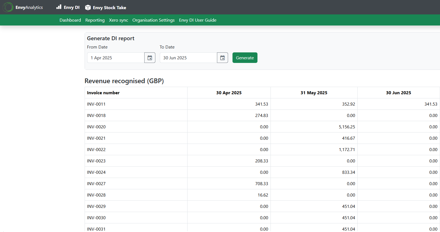The image size is (440, 232).
Task: Click the Envy DI bar chart icon
Action: (59, 7)
